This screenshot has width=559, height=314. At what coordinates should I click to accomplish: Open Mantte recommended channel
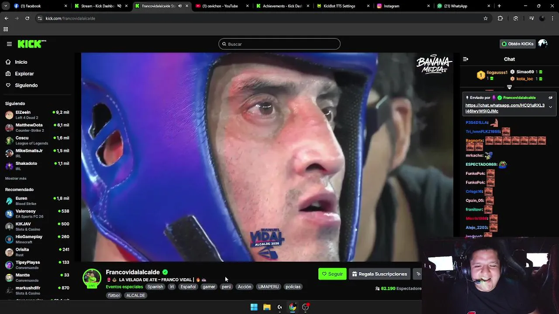click(37, 277)
